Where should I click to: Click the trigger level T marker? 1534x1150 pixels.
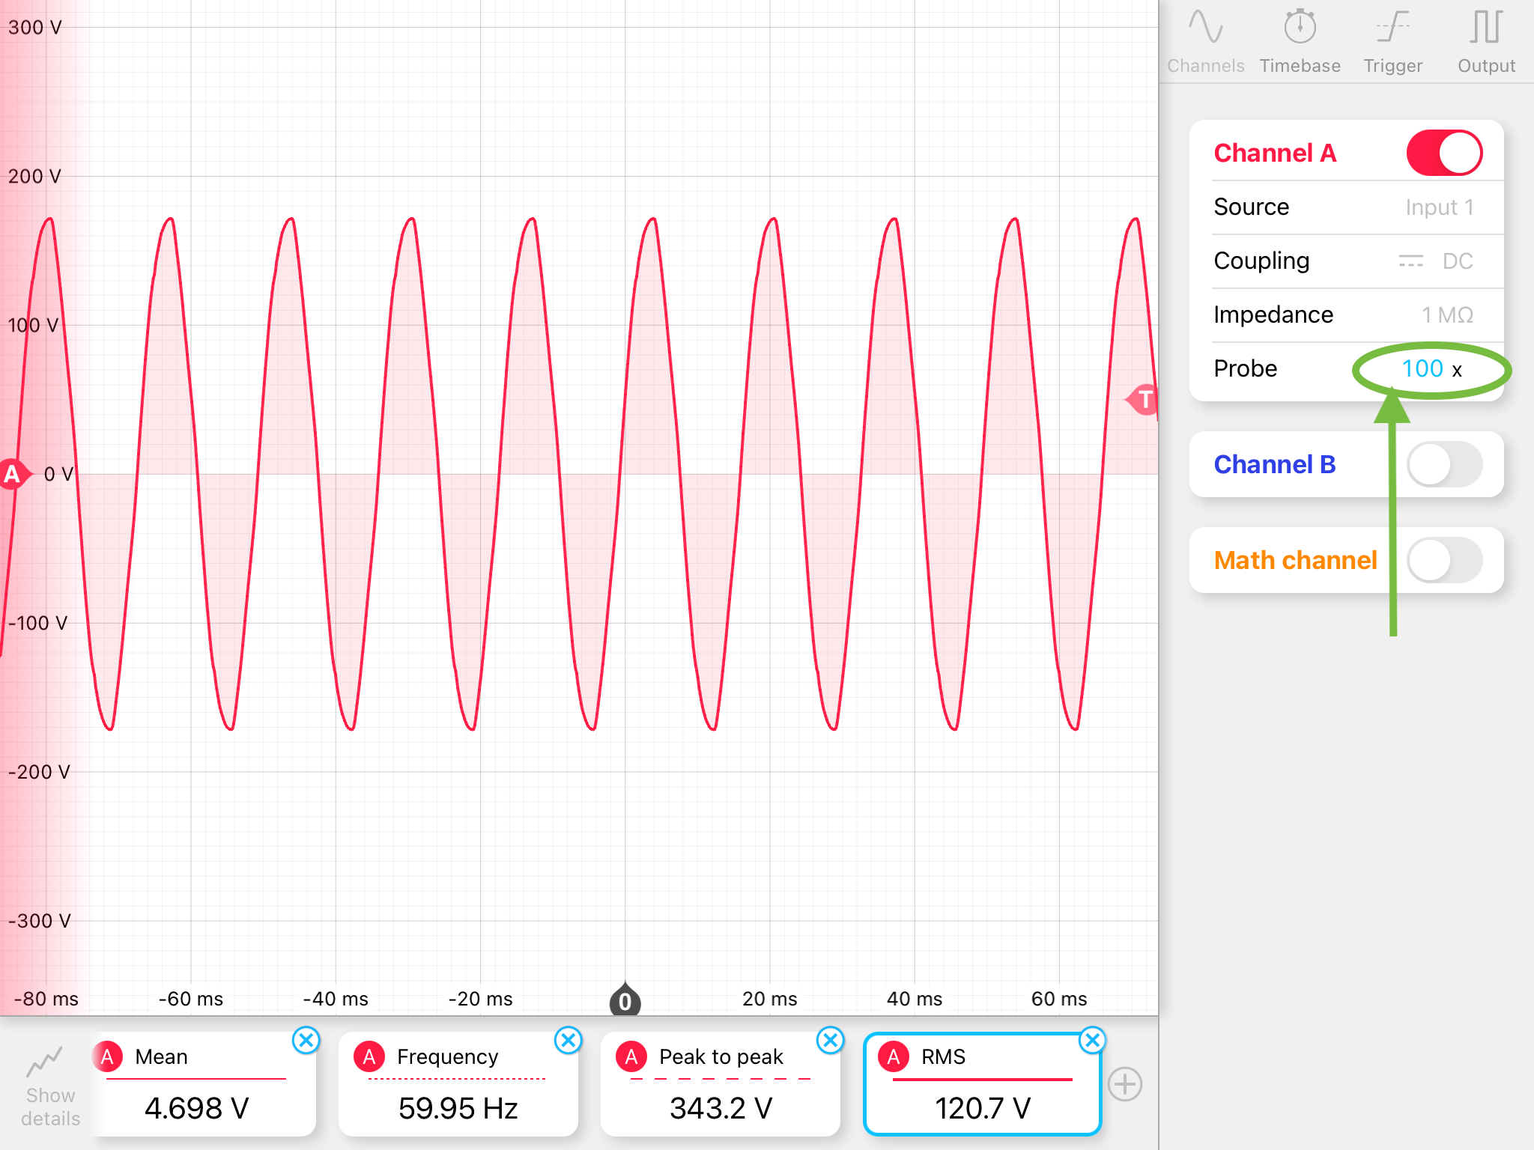1143,400
